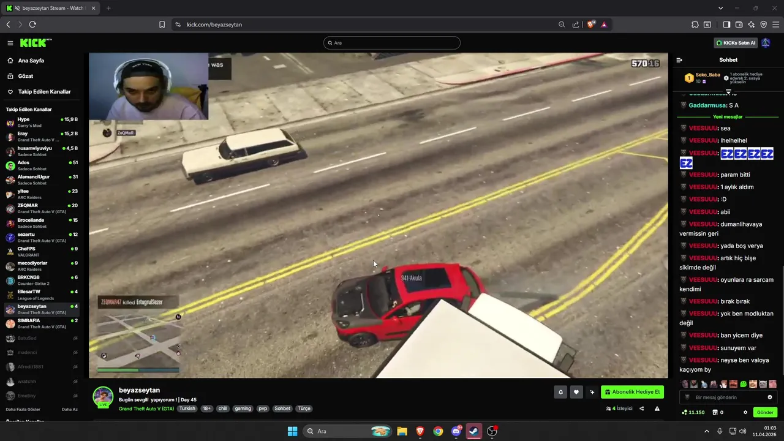This screenshot has width=784, height=441.
Task: Open the Kick hamburger sidebar menu
Action: pyautogui.click(x=10, y=43)
